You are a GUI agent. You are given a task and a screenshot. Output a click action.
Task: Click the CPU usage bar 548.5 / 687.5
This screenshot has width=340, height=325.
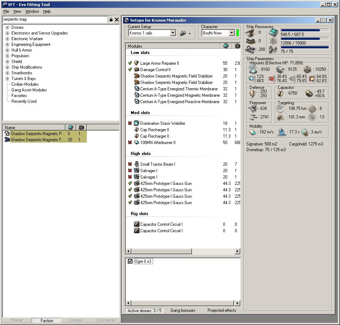tap(305, 30)
